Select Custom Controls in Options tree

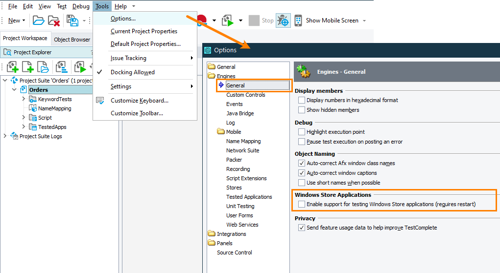[x=245, y=95]
